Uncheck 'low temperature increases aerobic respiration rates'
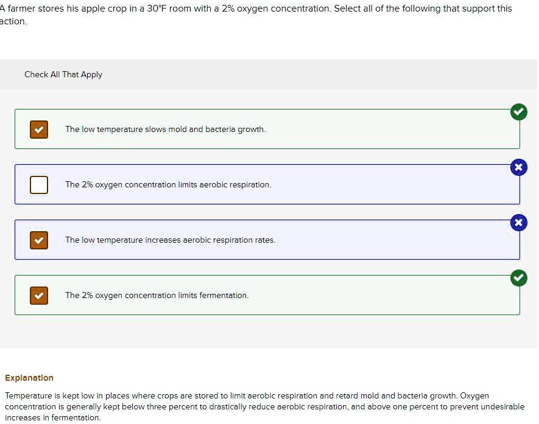The width and height of the screenshot is (539, 424). click(39, 240)
